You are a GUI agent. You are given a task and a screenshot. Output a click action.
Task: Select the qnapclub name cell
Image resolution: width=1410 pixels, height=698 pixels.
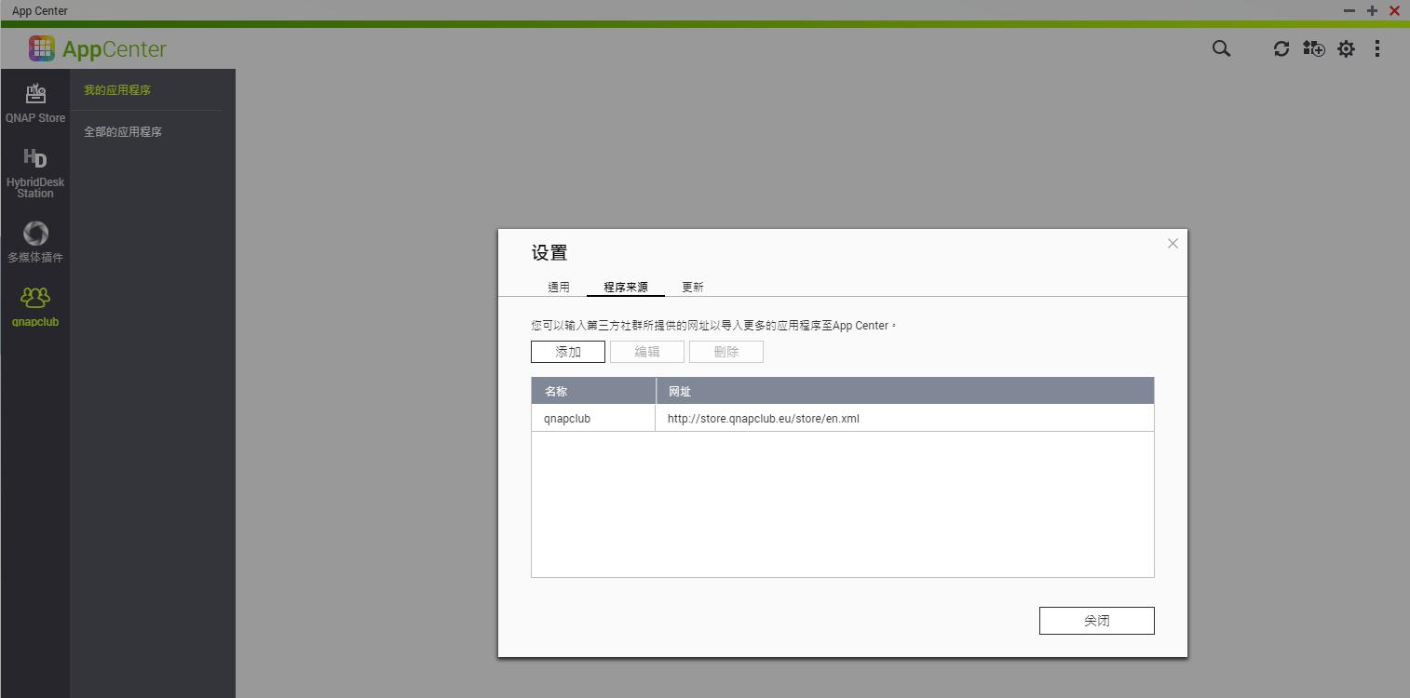click(593, 419)
